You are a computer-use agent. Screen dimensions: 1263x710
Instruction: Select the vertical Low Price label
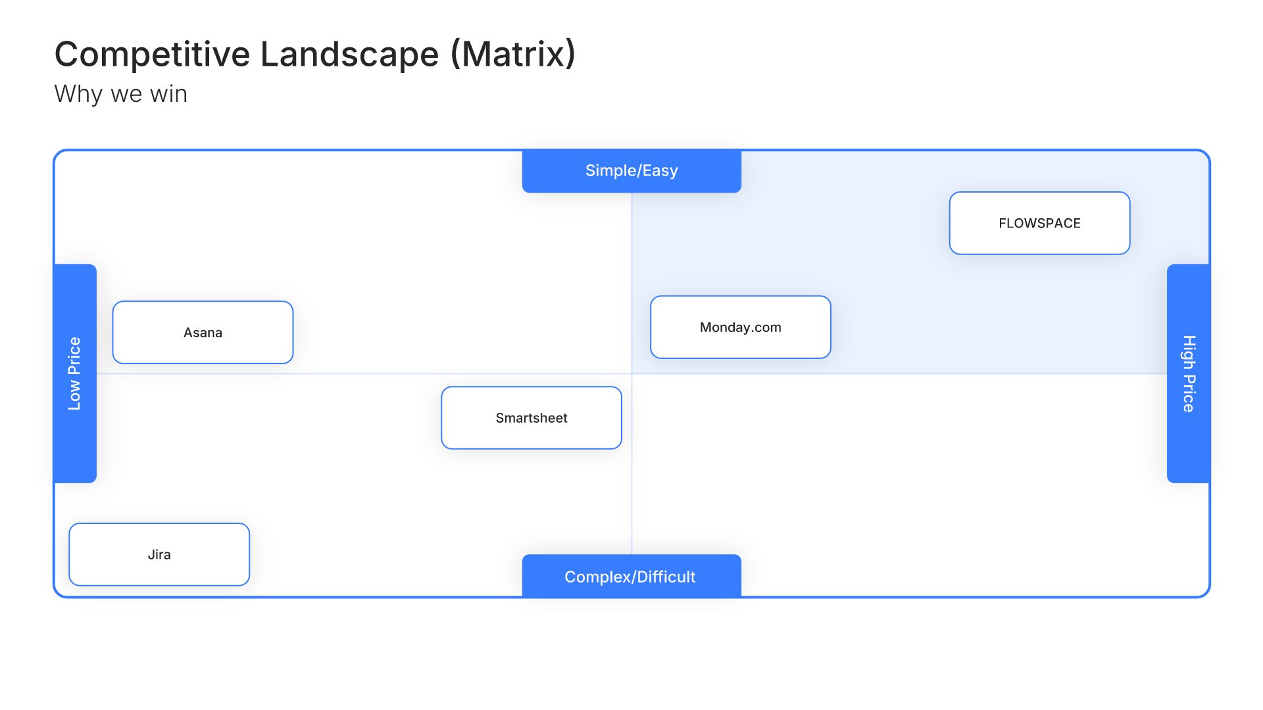point(74,373)
